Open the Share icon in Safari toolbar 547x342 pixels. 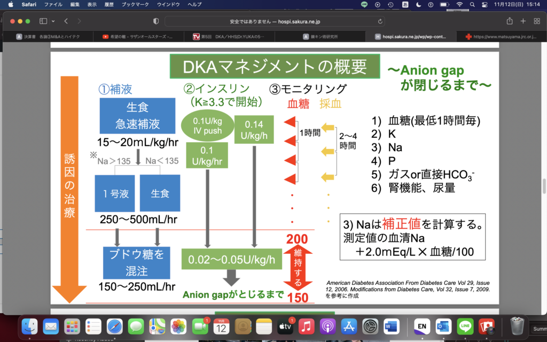509,21
